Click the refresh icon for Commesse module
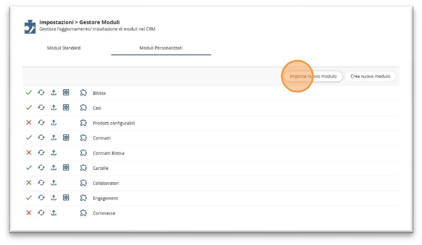 [41, 213]
